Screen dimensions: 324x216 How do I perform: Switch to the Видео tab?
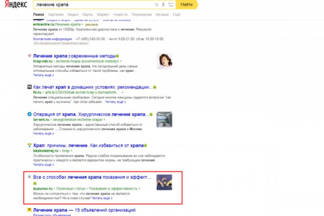73,14
